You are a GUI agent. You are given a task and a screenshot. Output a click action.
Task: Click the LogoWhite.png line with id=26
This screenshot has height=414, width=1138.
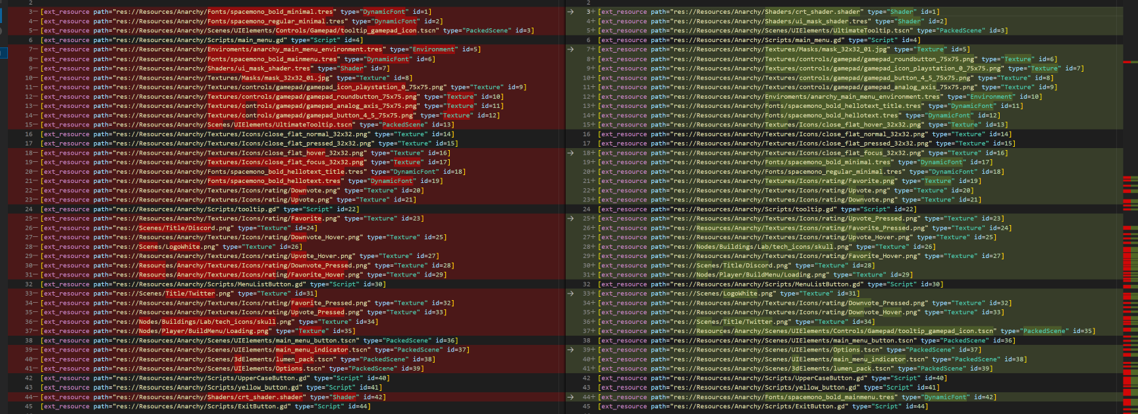coord(171,247)
